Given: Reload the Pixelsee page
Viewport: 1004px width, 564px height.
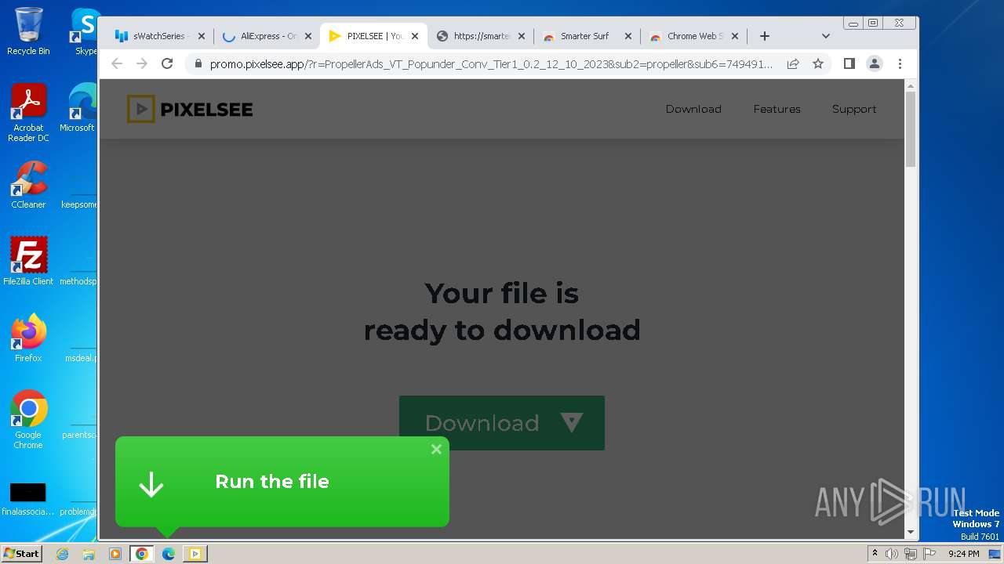Looking at the screenshot, I should (167, 63).
